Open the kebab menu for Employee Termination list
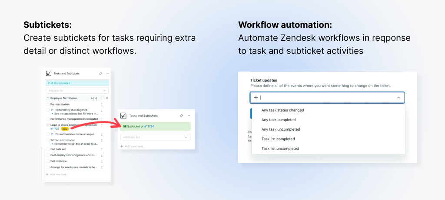 102,98
